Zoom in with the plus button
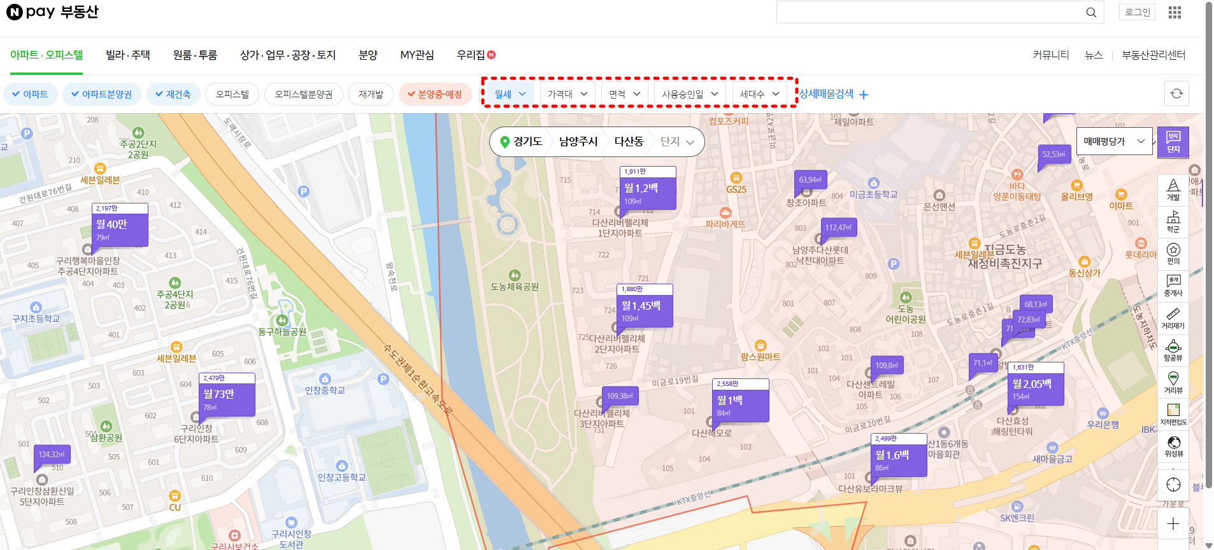This screenshot has height=550, width=1214. pyautogui.click(x=1173, y=524)
